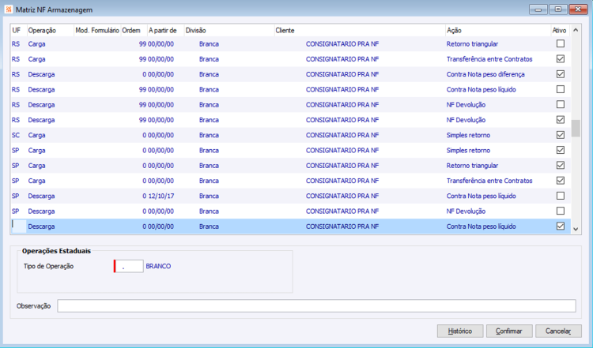Click the Matriz NF Armazenagem window icon
Image resolution: width=593 pixels, height=348 pixels.
point(9,9)
